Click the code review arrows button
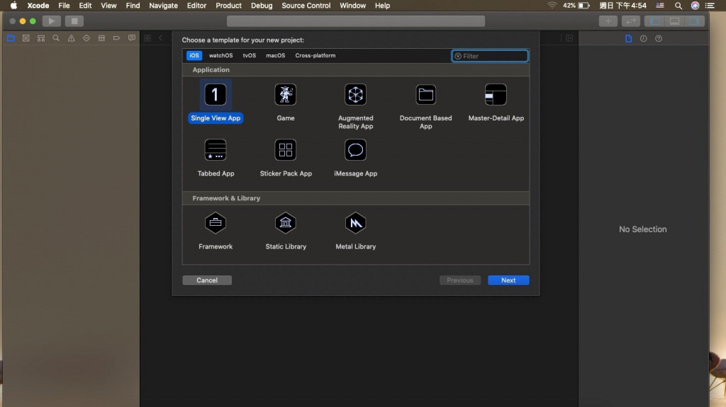The width and height of the screenshot is (726, 407). pos(630,21)
